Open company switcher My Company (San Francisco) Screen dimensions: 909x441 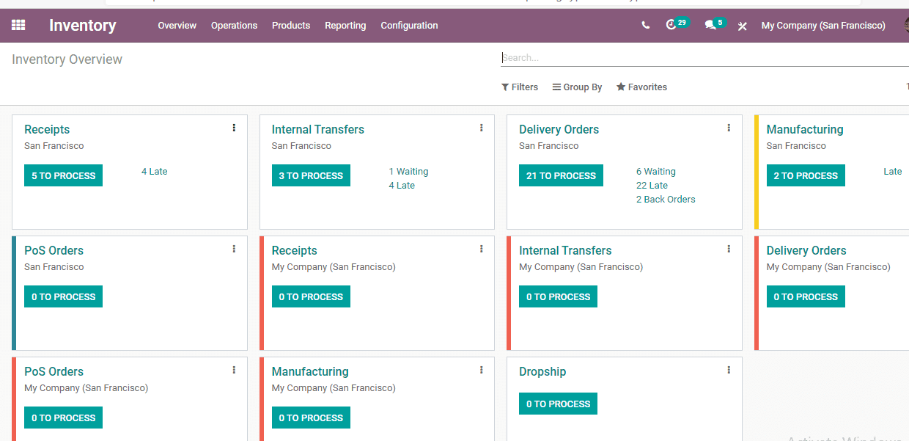tap(823, 25)
